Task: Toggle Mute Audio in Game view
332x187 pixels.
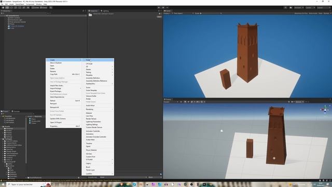Action: point(313,14)
